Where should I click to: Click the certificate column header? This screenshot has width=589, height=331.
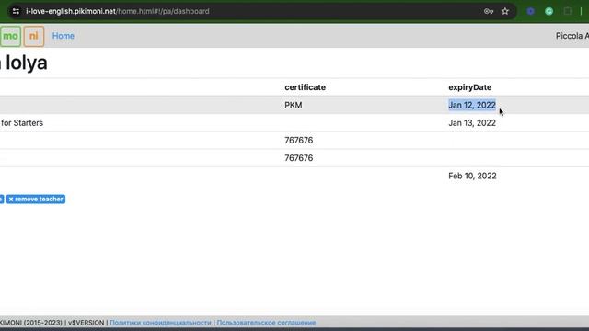pyautogui.click(x=305, y=87)
